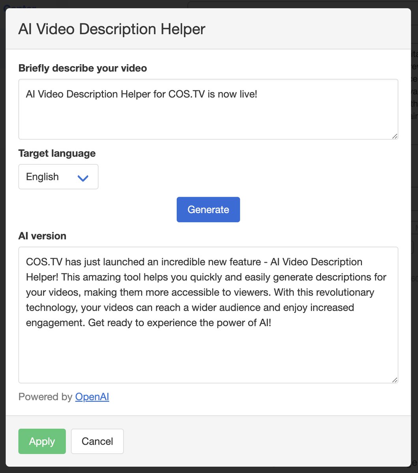Image resolution: width=418 pixels, height=473 pixels.
Task: Open the Target language dropdown showing English
Action: pyautogui.click(x=58, y=177)
